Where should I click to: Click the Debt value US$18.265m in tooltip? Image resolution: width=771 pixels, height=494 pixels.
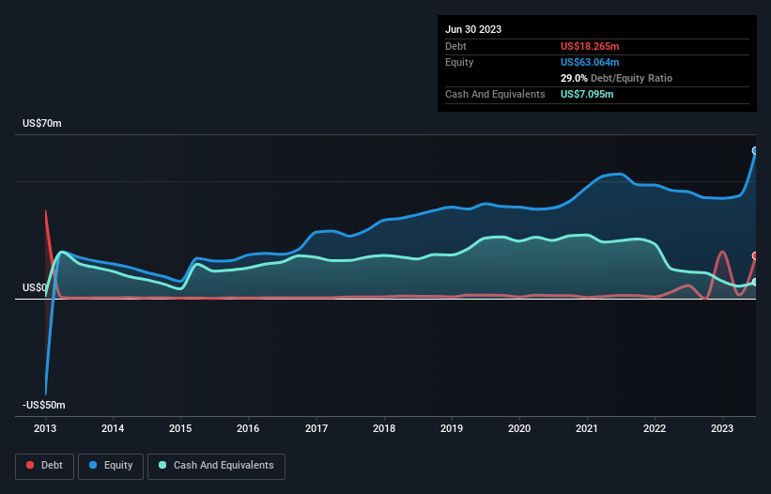tap(590, 46)
